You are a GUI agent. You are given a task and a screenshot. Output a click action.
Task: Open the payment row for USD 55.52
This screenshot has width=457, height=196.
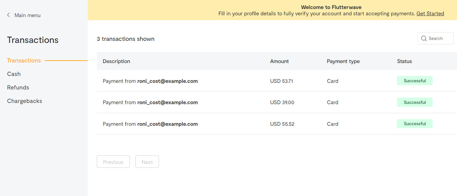[277, 124]
